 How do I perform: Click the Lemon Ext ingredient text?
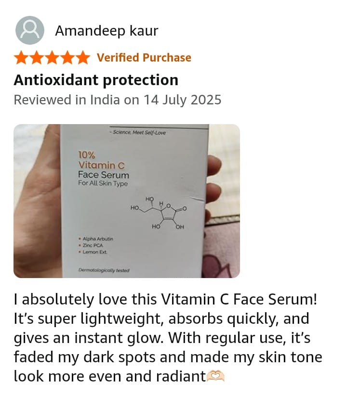pos(94,252)
